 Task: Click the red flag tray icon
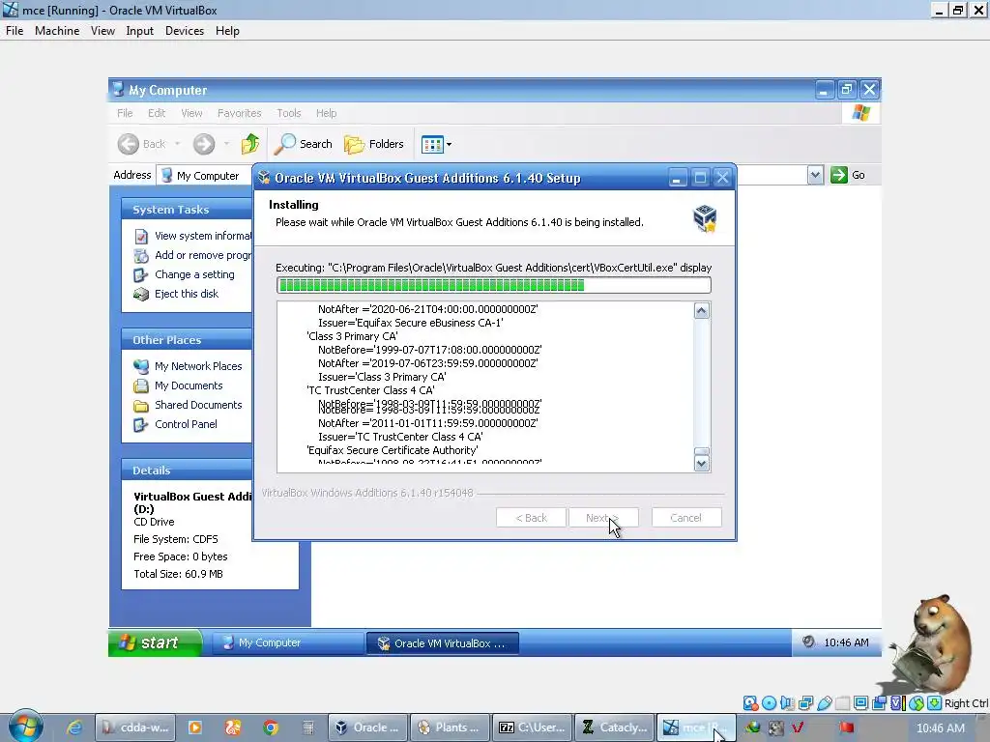click(x=846, y=728)
